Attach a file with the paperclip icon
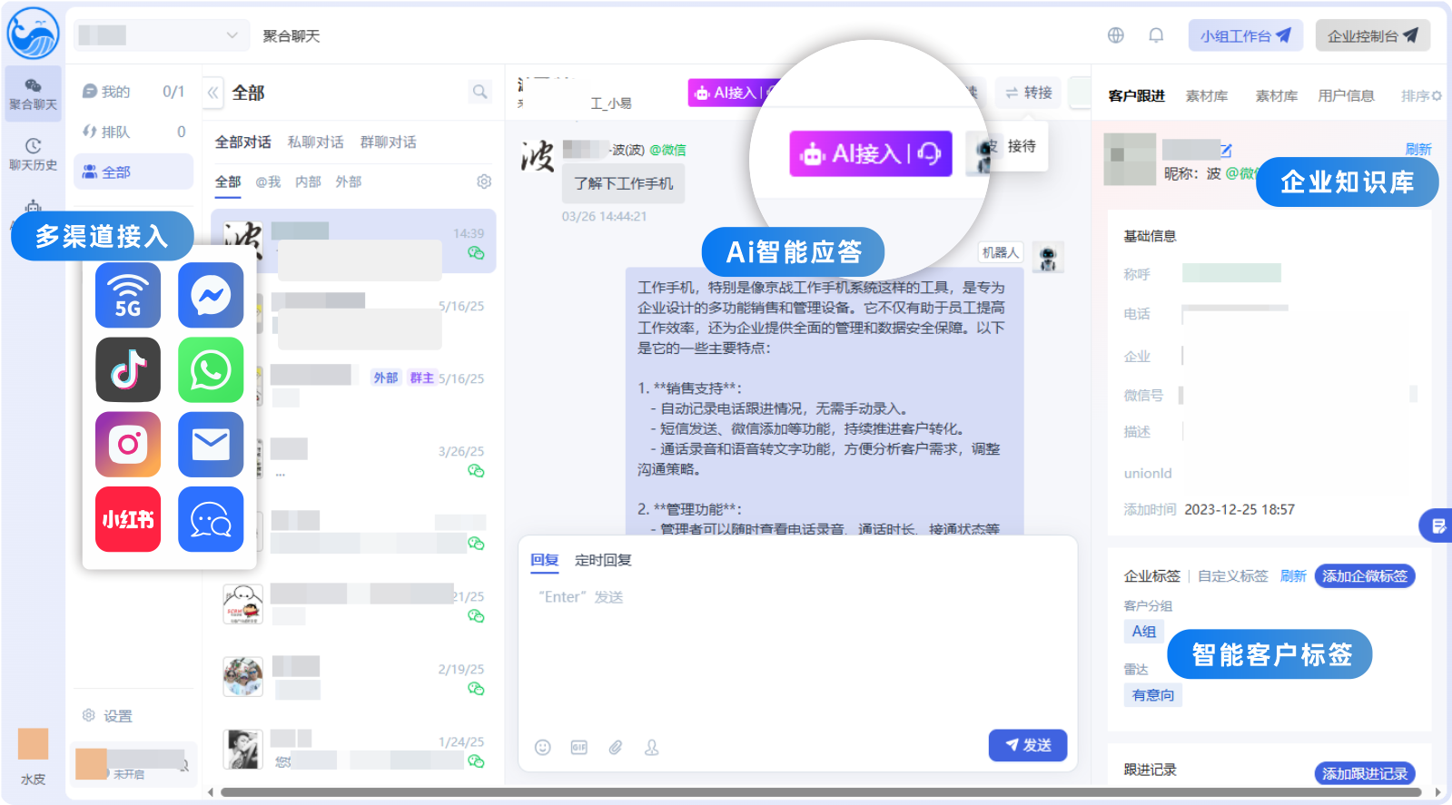The image size is (1452, 805). (x=615, y=747)
